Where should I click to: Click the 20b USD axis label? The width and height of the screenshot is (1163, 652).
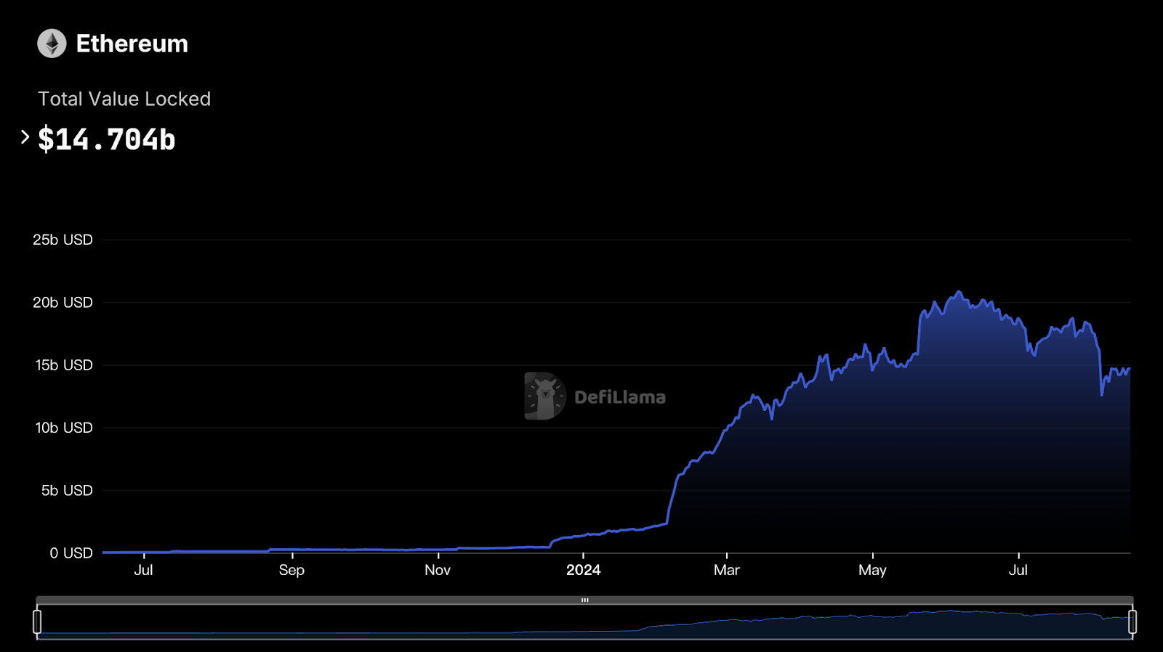coord(63,302)
